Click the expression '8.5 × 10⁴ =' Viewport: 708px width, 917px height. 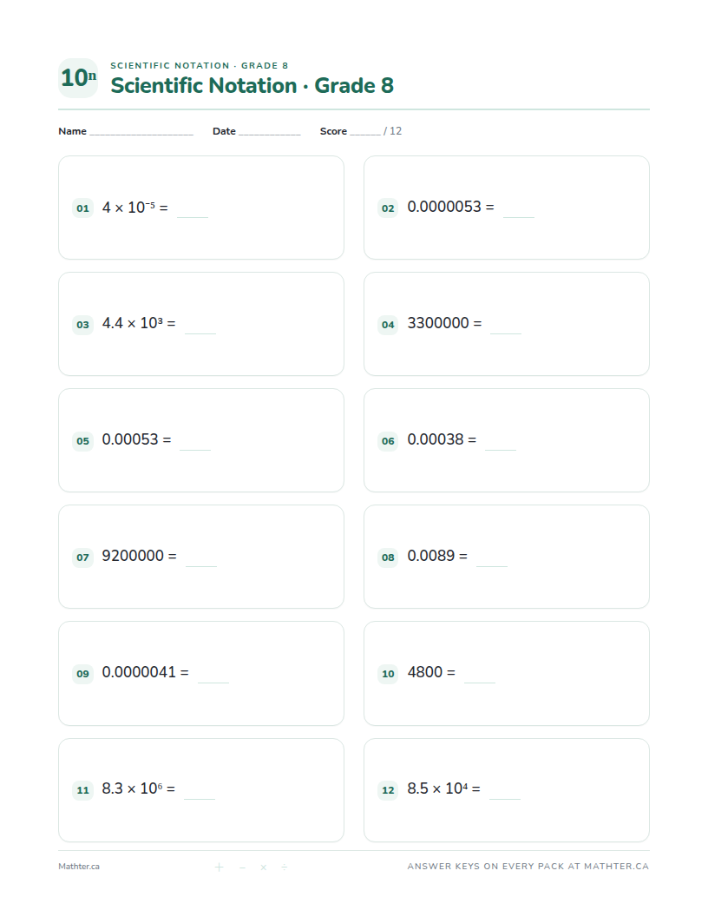tap(444, 788)
